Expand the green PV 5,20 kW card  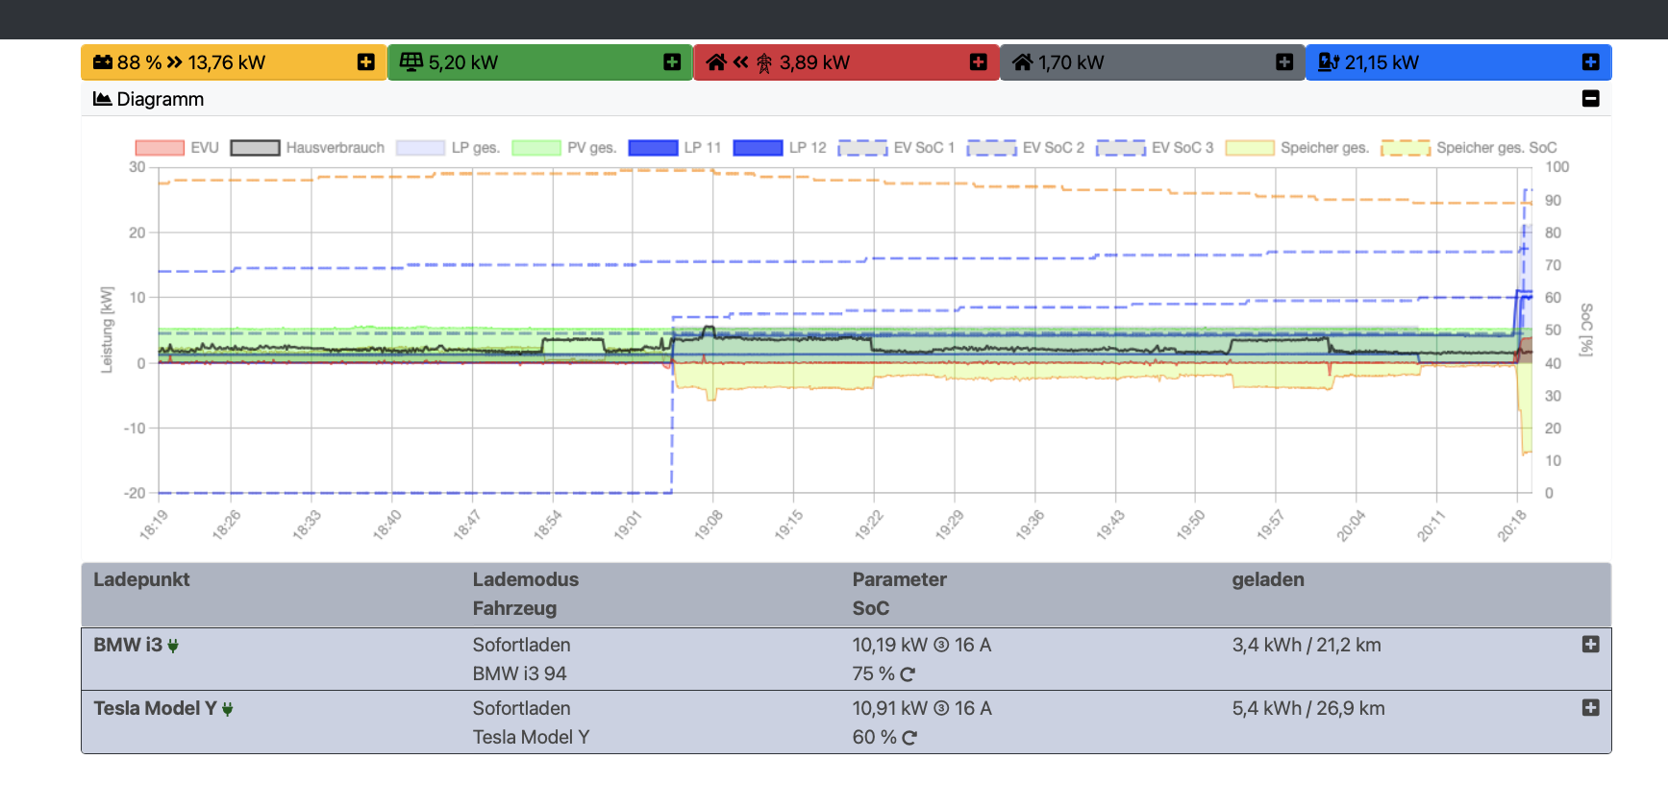coord(672,62)
